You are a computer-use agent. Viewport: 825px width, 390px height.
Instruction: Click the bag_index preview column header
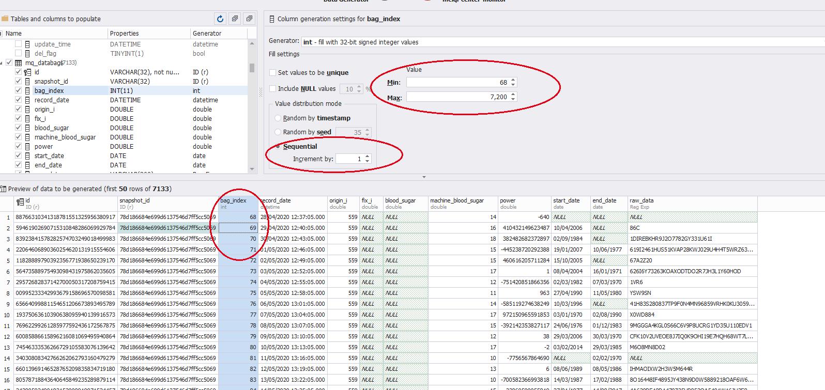pyautogui.click(x=238, y=204)
